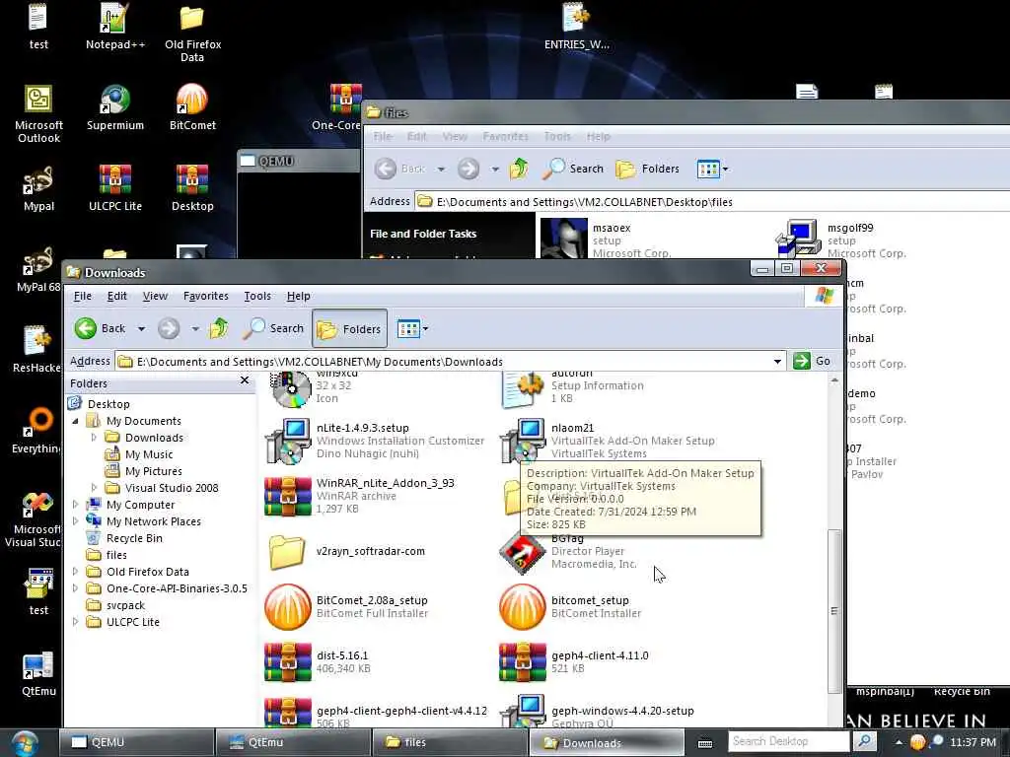
Task: Open Everything search desktop icon
Action: [36, 430]
